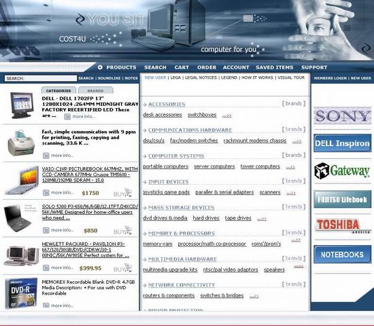Open the Sony brand logo
The height and width of the screenshot is (326, 374).
click(342, 116)
